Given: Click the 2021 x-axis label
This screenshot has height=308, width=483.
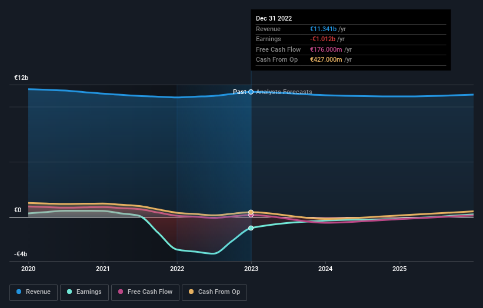Looking at the screenshot, I should click(102, 269).
